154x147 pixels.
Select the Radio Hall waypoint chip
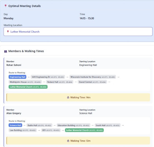click(x=39, y=125)
